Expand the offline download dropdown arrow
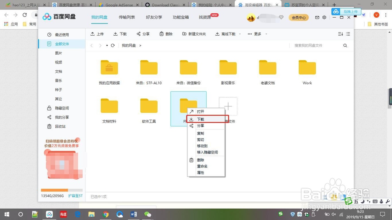 [240, 34]
